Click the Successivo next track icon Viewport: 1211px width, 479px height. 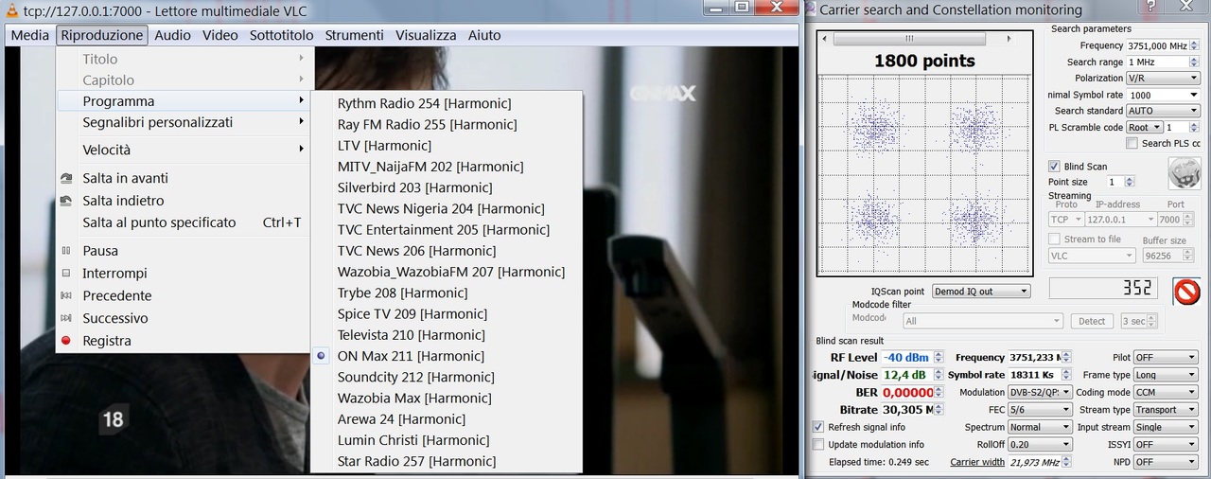click(x=66, y=318)
